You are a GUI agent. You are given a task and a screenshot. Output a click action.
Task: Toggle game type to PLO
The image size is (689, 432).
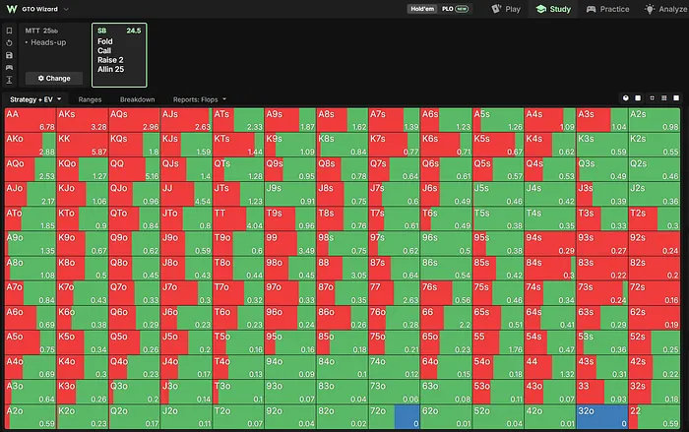pos(455,9)
